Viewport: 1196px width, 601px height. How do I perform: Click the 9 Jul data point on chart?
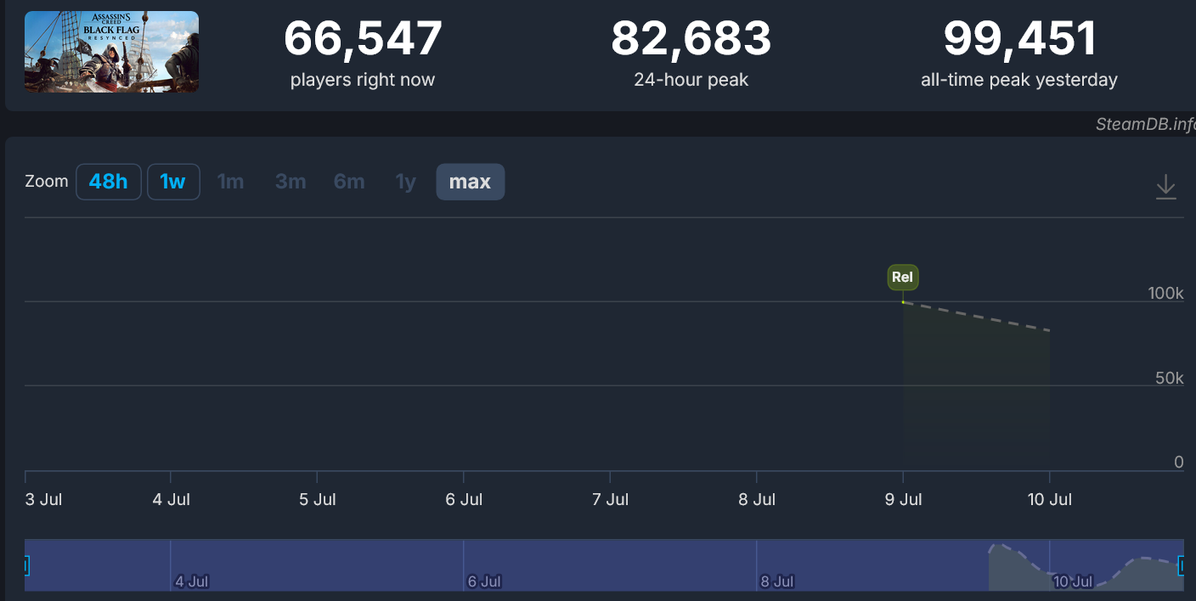coord(903,302)
